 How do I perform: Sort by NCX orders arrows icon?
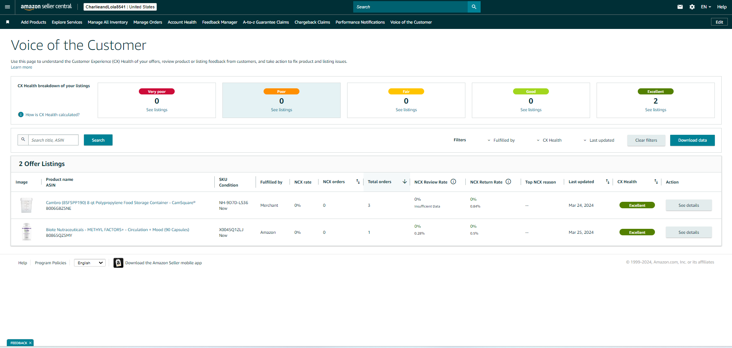click(x=358, y=182)
